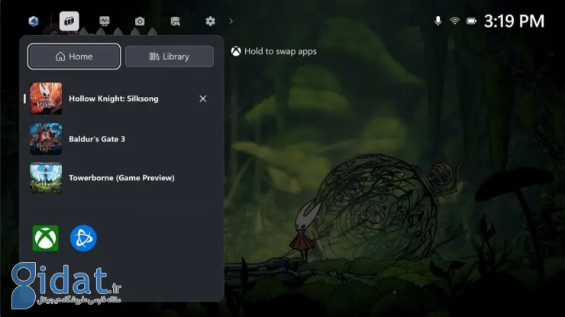Open the Xbox app icon
Screen dimensions: 565x317
[45, 238]
